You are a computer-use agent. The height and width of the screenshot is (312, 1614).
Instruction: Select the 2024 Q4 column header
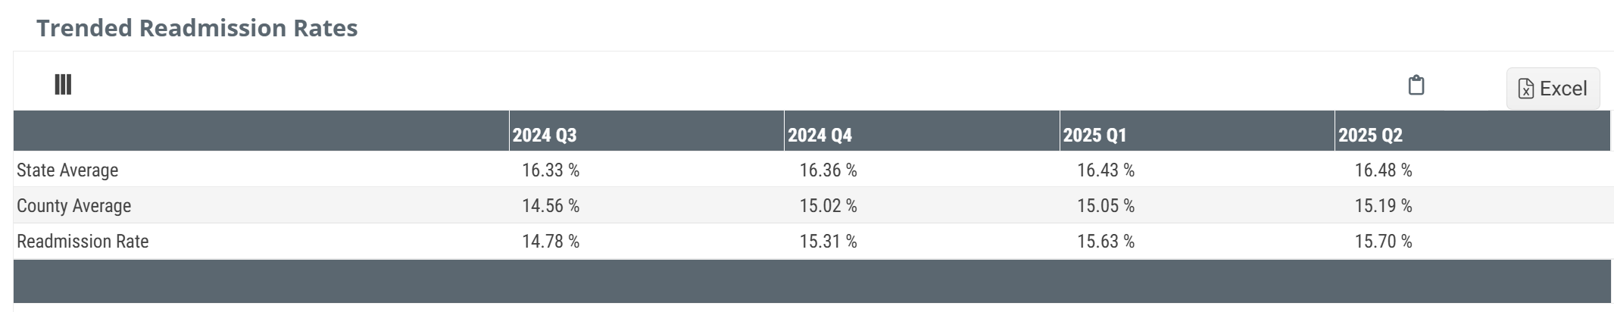pyautogui.click(x=819, y=135)
